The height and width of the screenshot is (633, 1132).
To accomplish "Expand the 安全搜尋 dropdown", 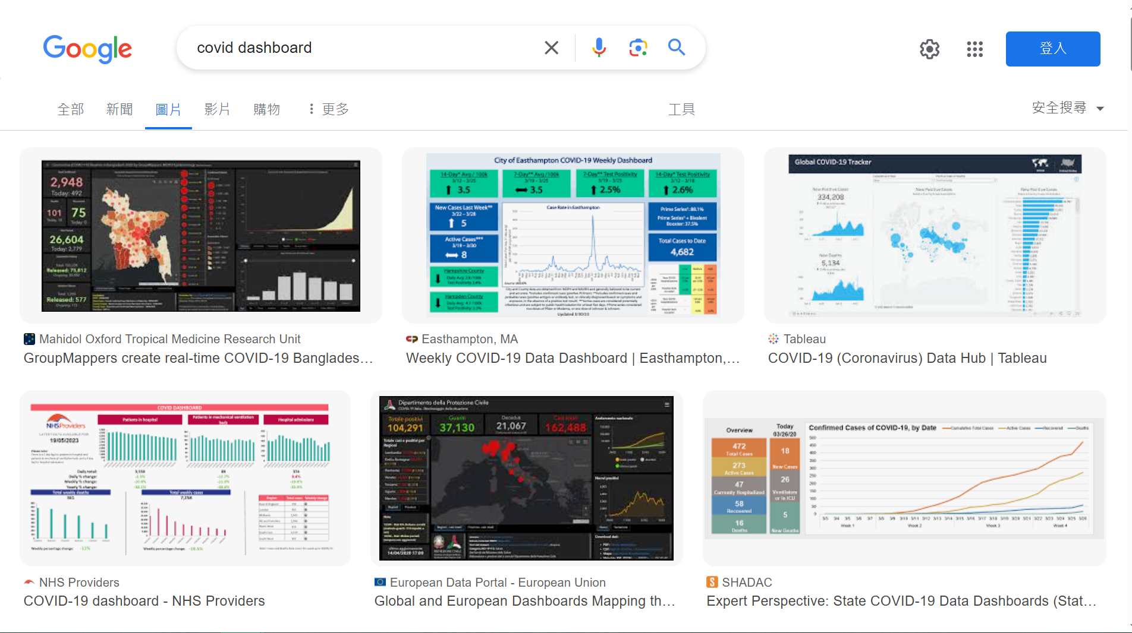I will (x=1067, y=108).
